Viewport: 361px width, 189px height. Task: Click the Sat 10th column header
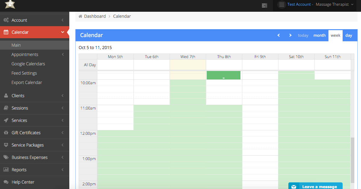(x=296, y=57)
